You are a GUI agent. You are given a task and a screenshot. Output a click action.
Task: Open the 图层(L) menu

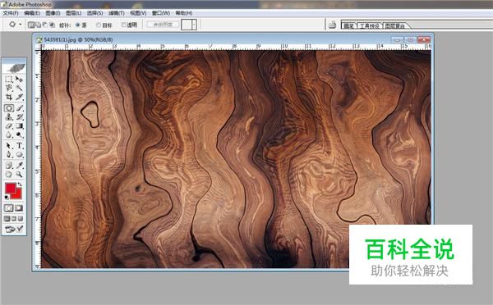pos(74,13)
